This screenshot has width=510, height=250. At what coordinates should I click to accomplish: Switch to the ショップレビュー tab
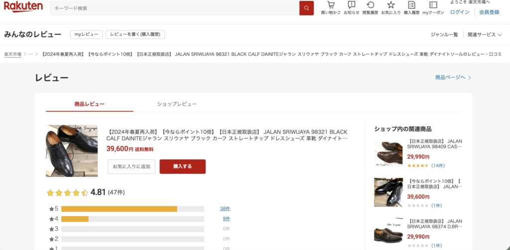(x=177, y=104)
